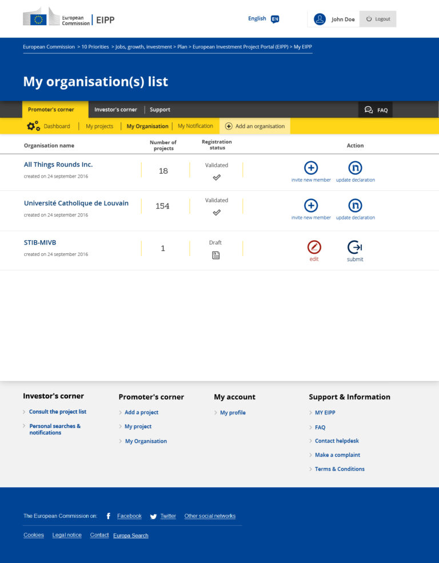Click Contact helpdesk link
Viewport: 439px width, 563px height.
coord(337,441)
